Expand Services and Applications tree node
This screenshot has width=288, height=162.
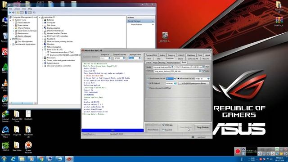pos(11,44)
